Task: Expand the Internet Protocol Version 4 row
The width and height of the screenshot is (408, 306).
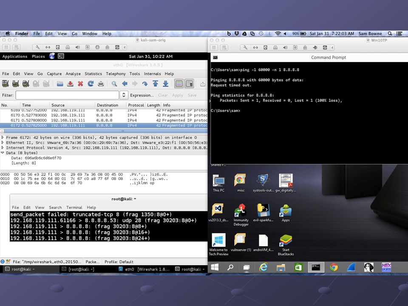Action: point(3,148)
